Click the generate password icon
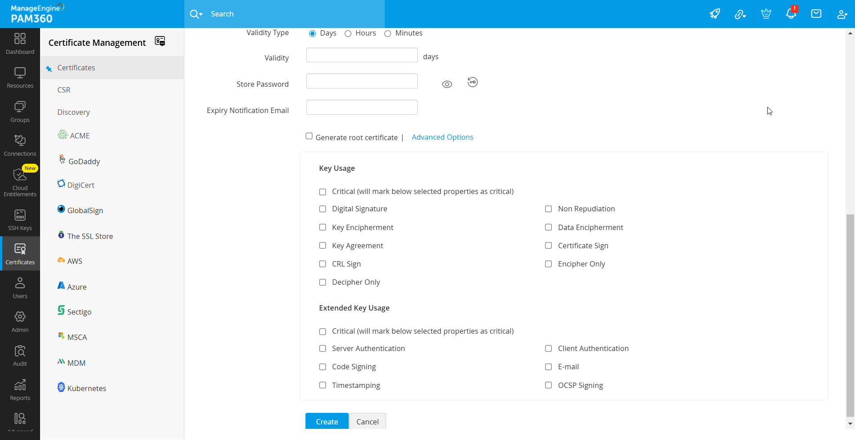Screen dimensions: 855x440 click(x=472, y=82)
